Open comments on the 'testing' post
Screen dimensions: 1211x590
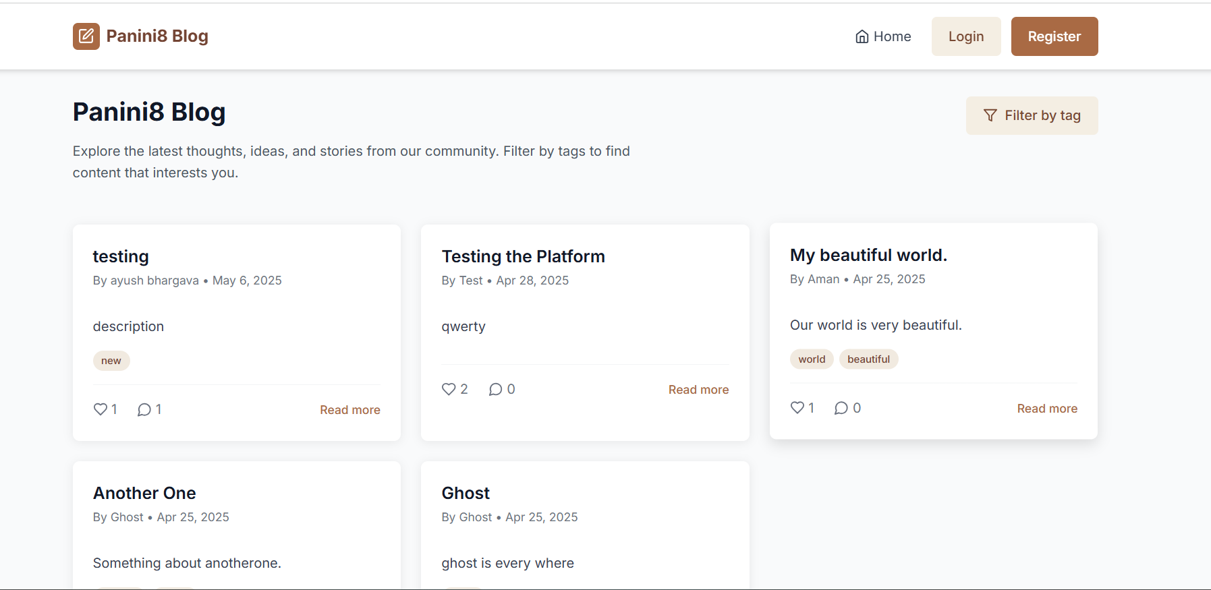(x=144, y=409)
